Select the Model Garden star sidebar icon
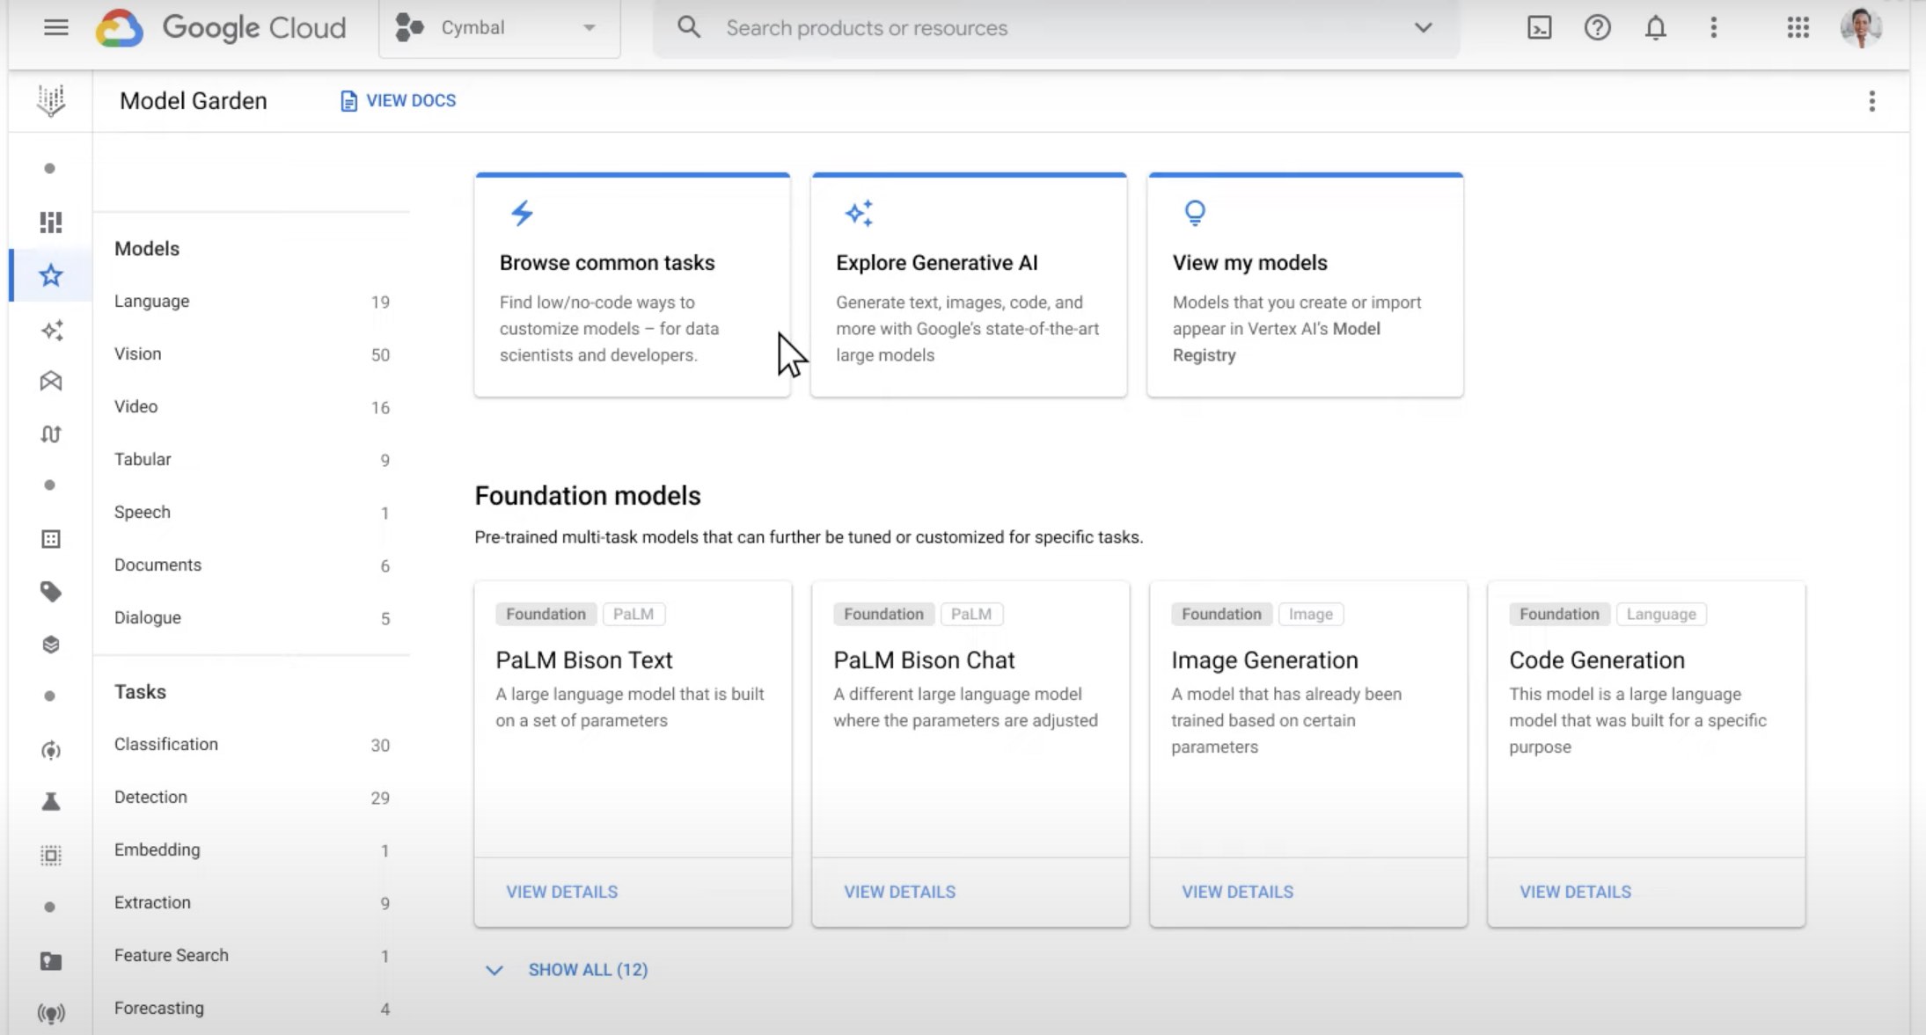1926x1035 pixels. pyautogui.click(x=51, y=276)
